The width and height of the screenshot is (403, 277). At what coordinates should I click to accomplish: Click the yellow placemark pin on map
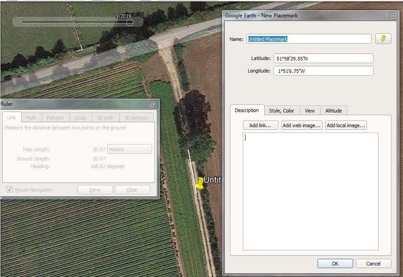200,184
